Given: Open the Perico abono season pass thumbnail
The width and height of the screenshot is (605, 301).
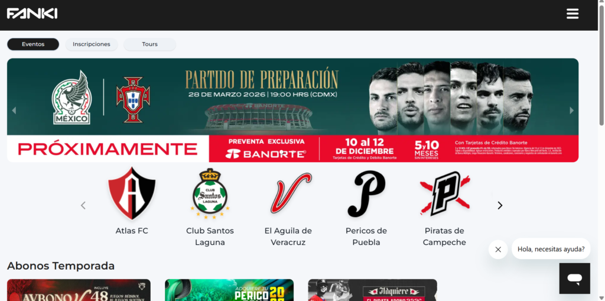Looking at the screenshot, I should point(229,290).
